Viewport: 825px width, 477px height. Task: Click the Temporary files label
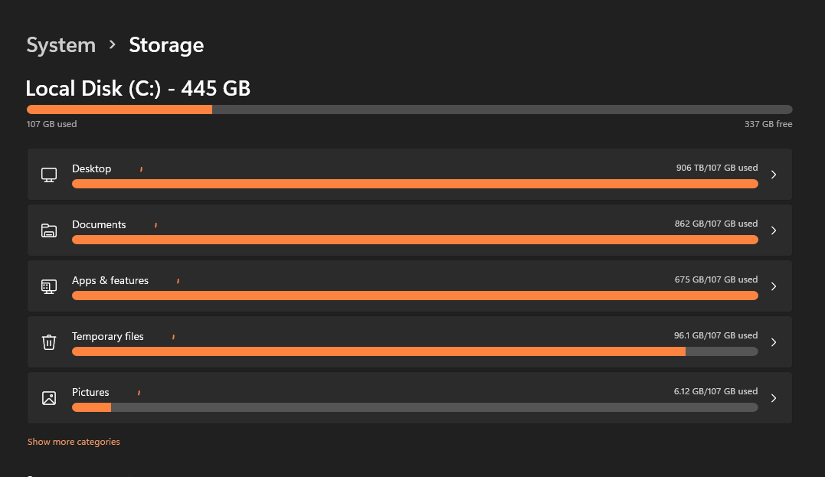tap(108, 336)
